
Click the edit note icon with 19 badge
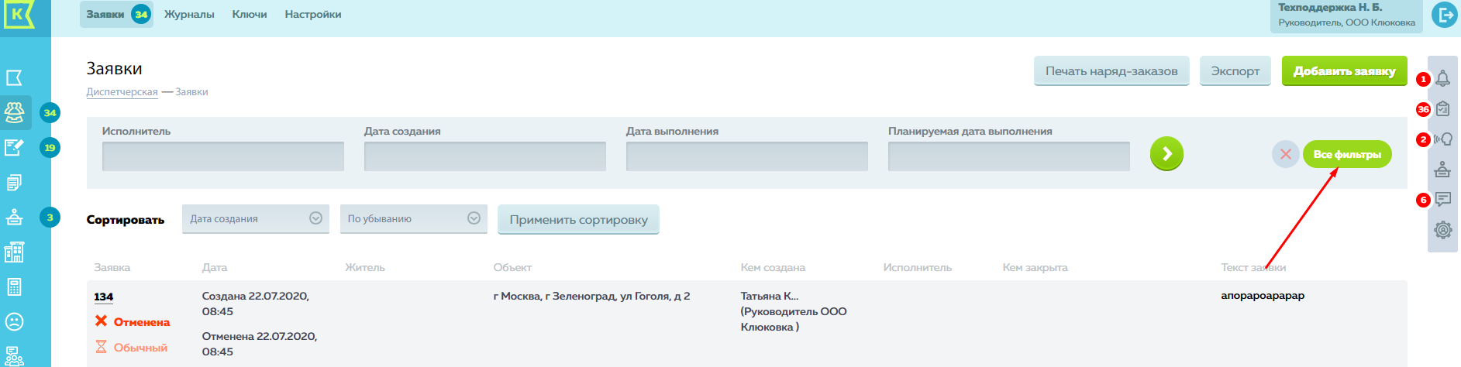click(14, 147)
